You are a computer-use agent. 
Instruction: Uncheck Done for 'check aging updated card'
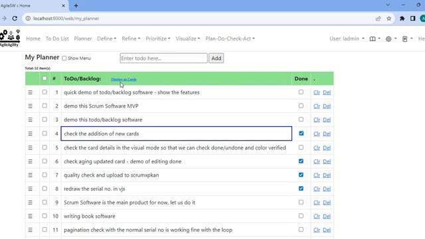pyautogui.click(x=301, y=161)
